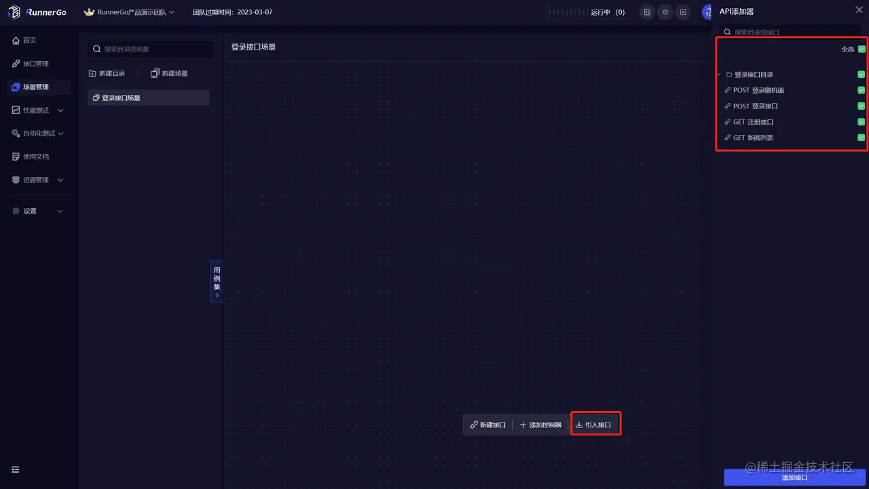Screen dimensions: 869x489
Task: Click 引入接口 in bottom toolbar
Action: pos(593,425)
